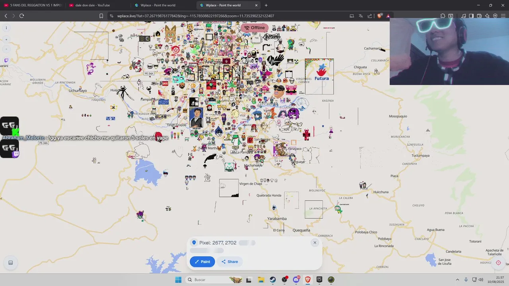Open the Brave Wallet icon
This screenshot has height=286, width=509.
pos(479,16)
